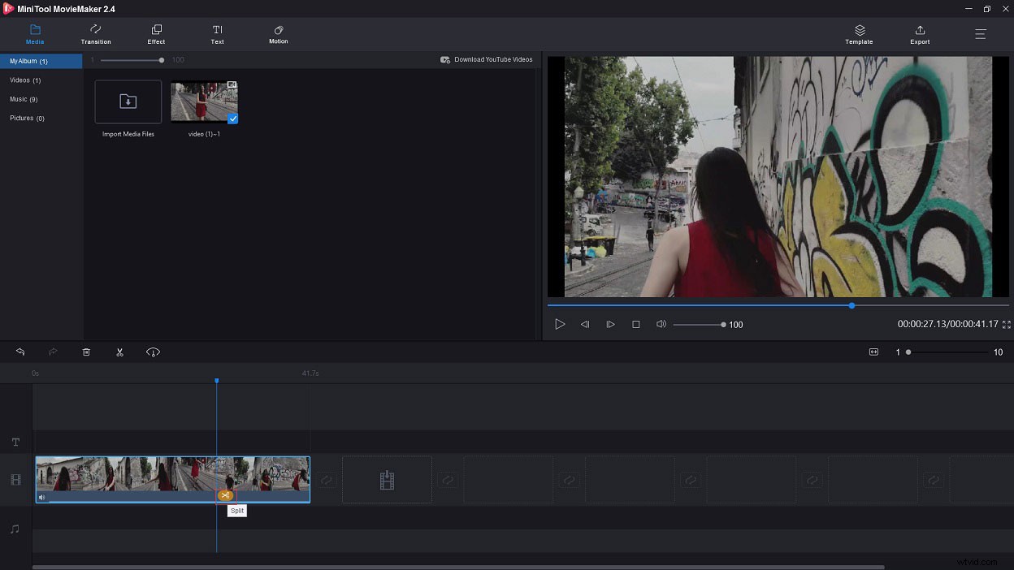Stop the video playback
Viewport: 1014px width, 570px height.
pos(636,325)
